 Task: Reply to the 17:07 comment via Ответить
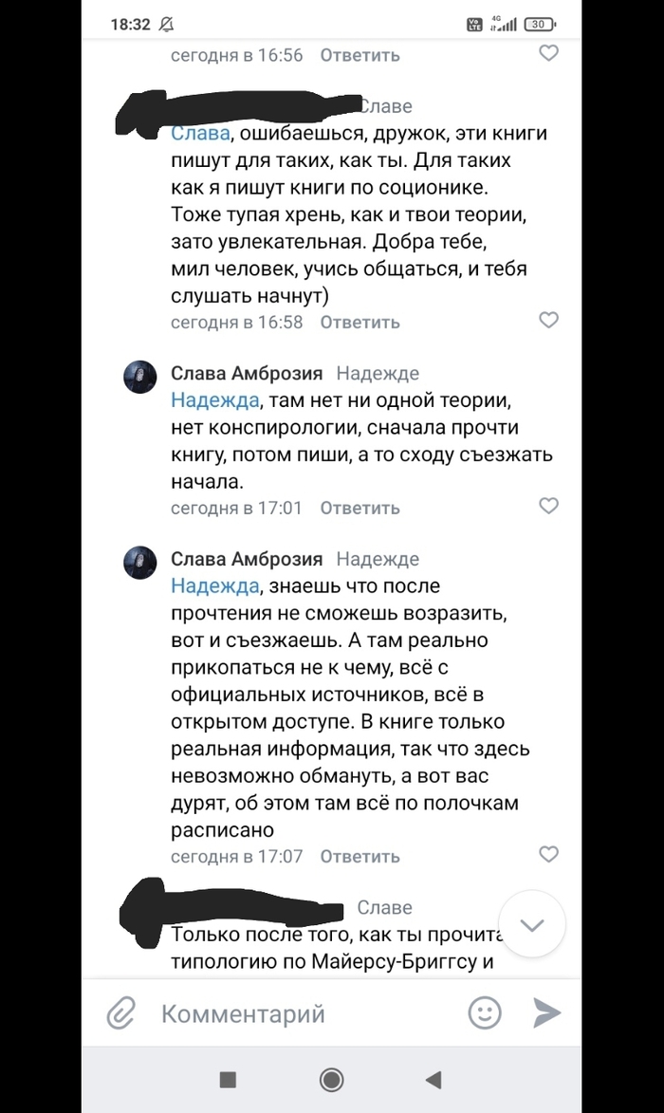coord(360,856)
